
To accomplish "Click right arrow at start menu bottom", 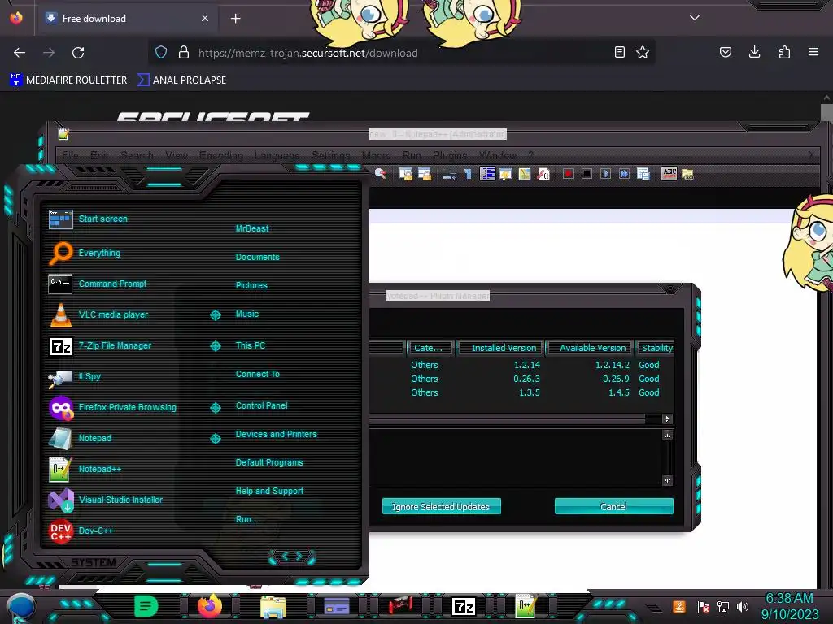I will tap(300, 556).
